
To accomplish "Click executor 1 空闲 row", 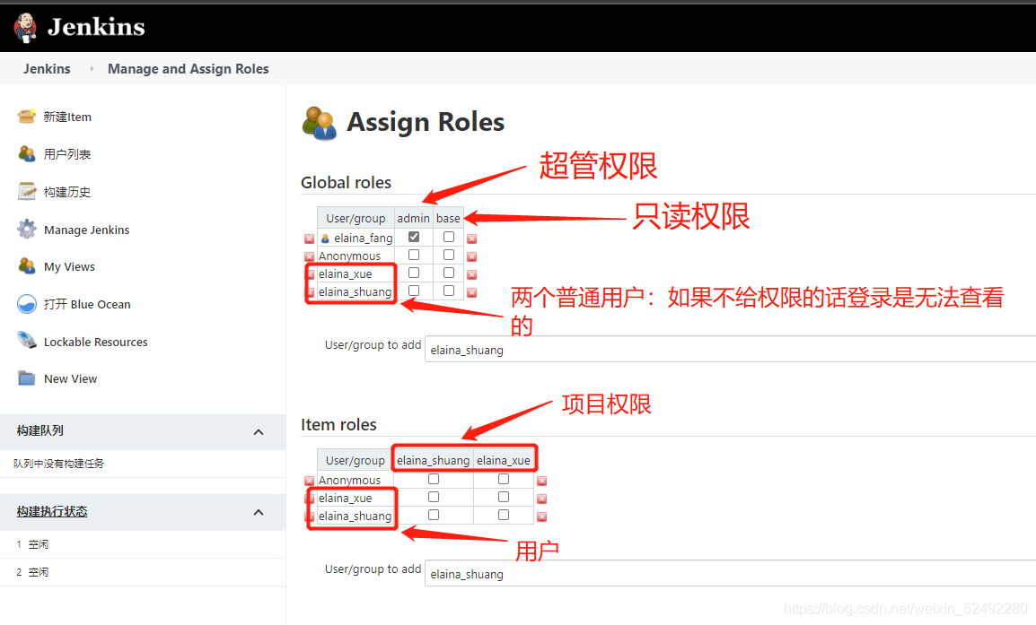I will click(x=142, y=544).
